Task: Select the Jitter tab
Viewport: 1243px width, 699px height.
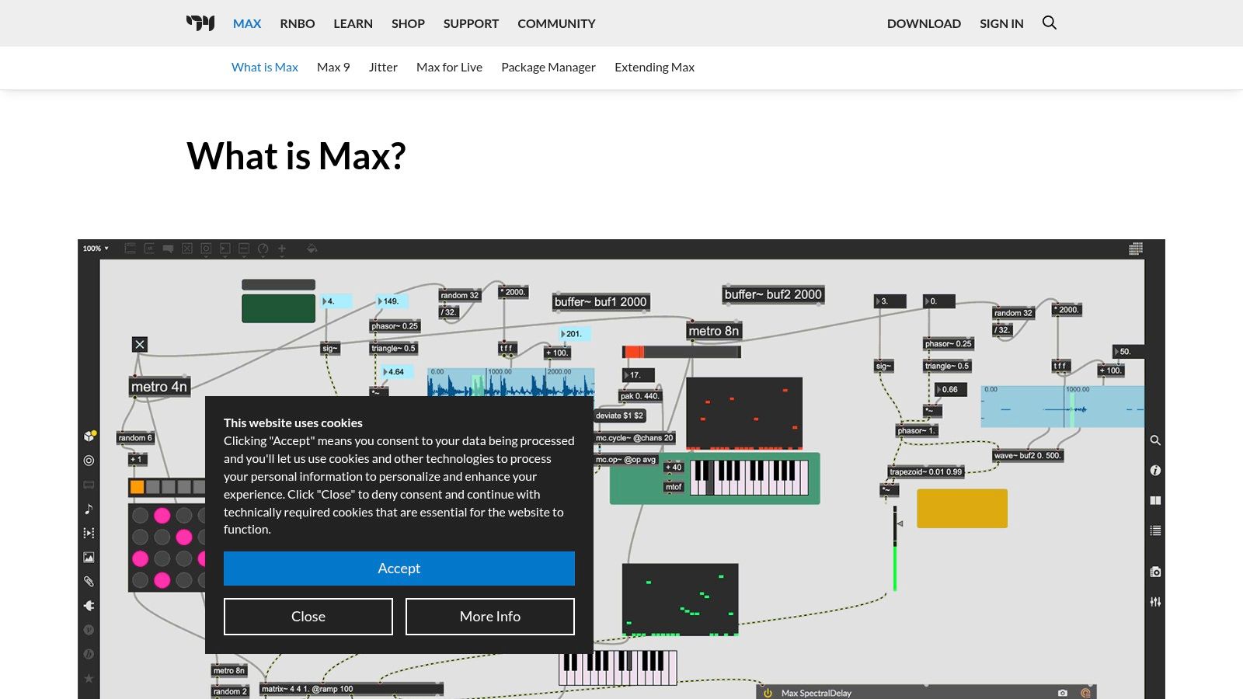Action: [x=383, y=68]
